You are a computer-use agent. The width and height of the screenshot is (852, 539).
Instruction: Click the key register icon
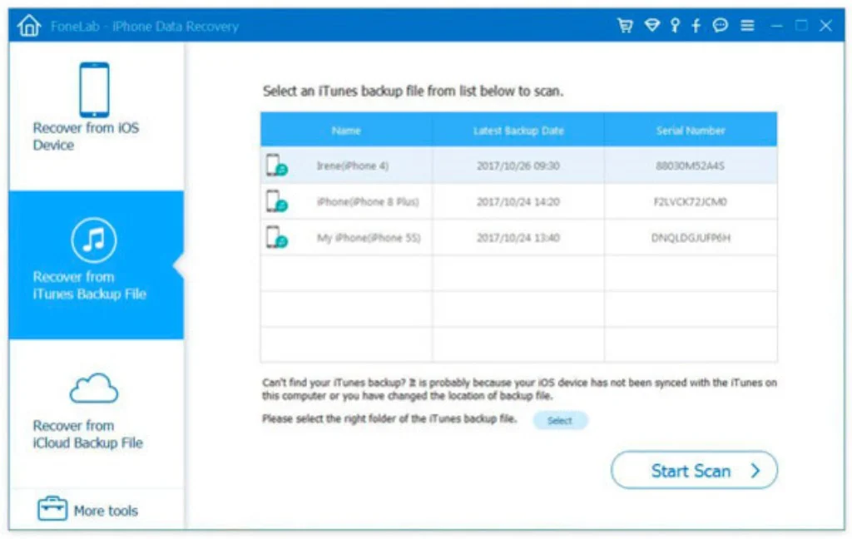pyautogui.click(x=675, y=25)
